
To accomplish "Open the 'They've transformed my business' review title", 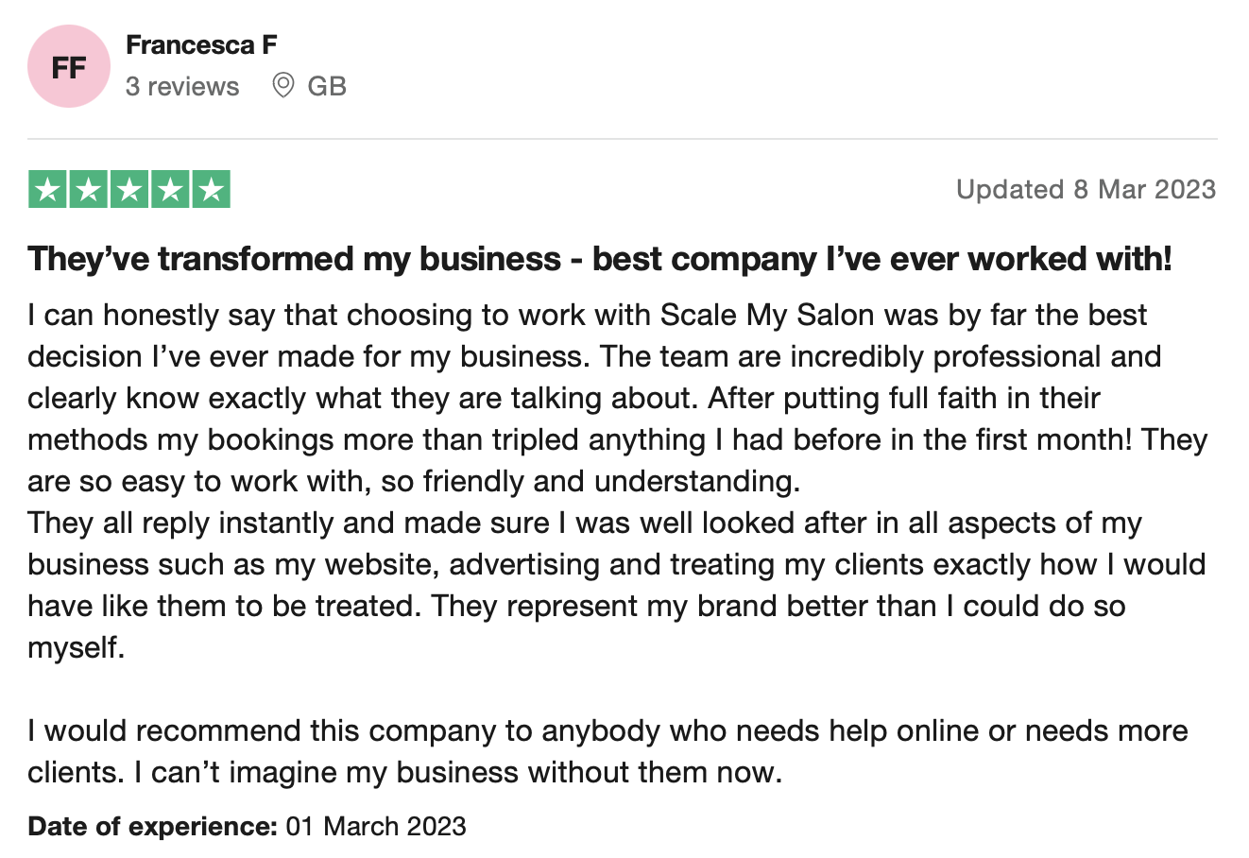I will pos(600,258).
